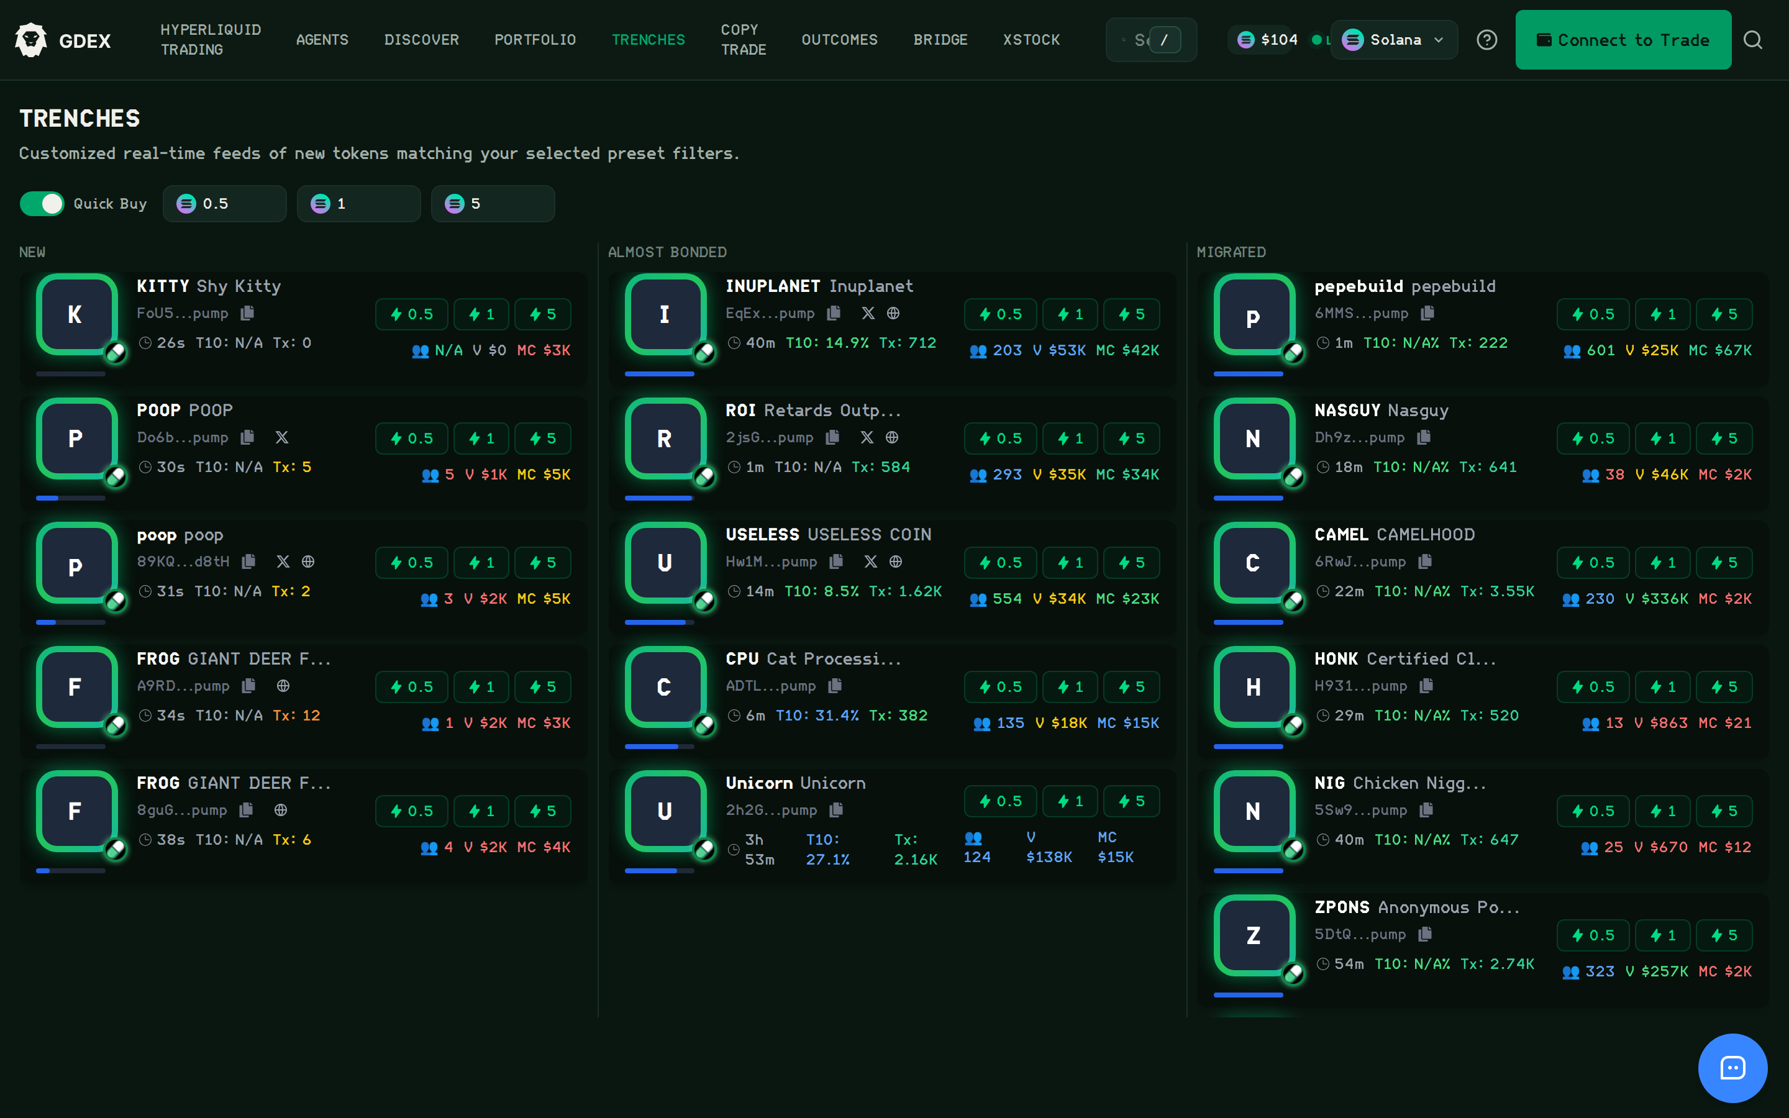The width and height of the screenshot is (1789, 1118).
Task: Click the CPU bonding progress bar
Action: click(x=660, y=747)
